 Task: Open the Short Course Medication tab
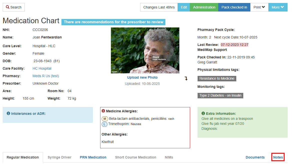[136, 157]
